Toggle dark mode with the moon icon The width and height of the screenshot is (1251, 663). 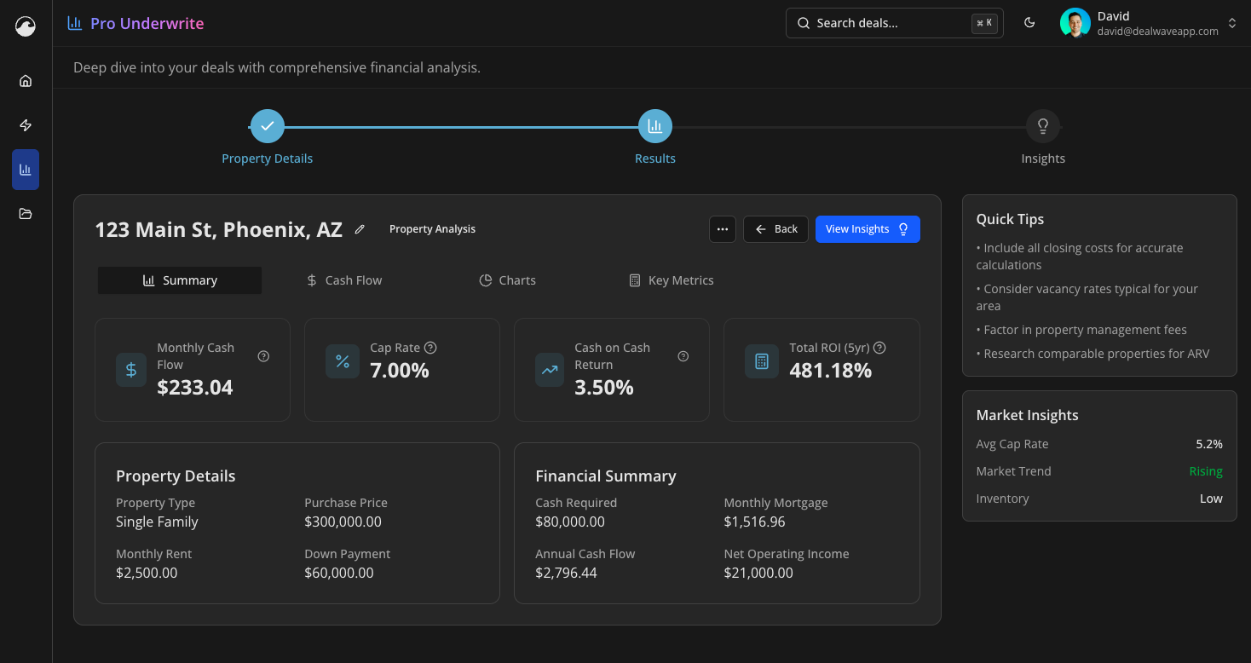1029,23
